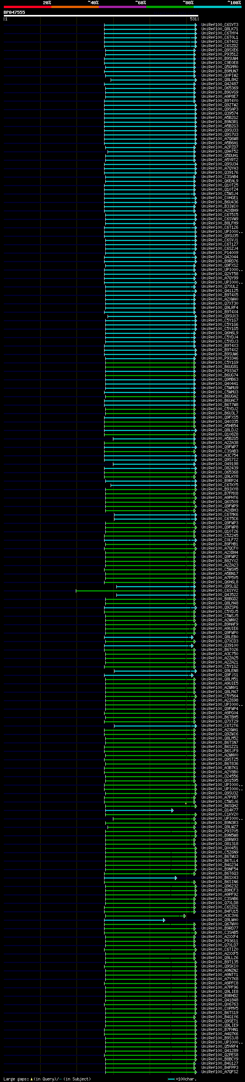Click label UniRef100_Q8LEB0
Image resolution: width=245 pixels, height=1082 pixels.
point(219,637)
